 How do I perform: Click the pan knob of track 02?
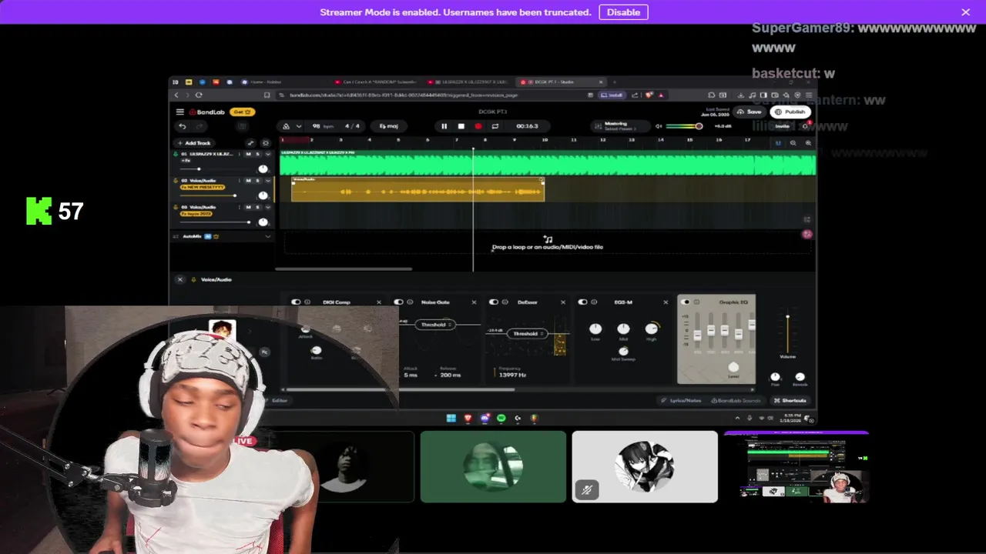pos(263,195)
